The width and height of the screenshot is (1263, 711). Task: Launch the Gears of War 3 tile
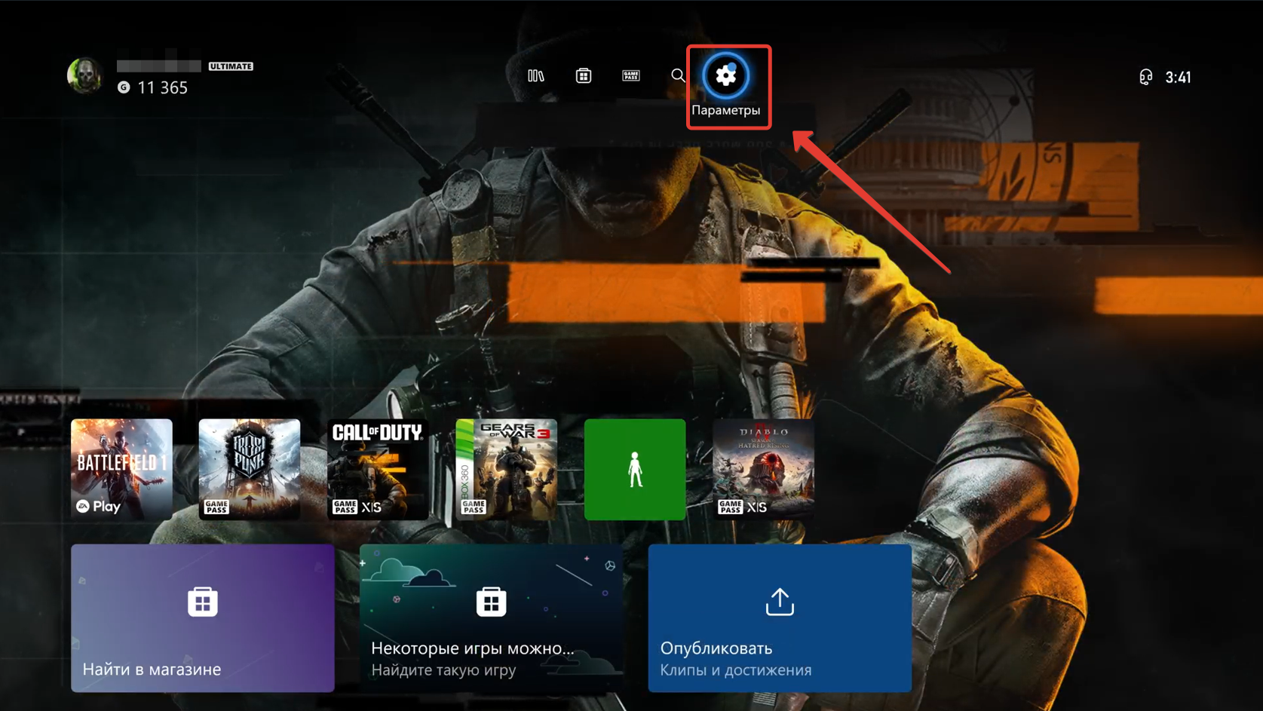click(506, 469)
